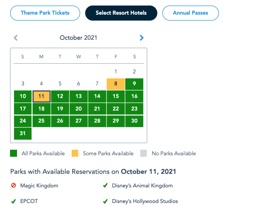Click the Magic Kingdom unavailable icon
Image resolution: width=259 pixels, height=210 pixels.
click(x=14, y=186)
